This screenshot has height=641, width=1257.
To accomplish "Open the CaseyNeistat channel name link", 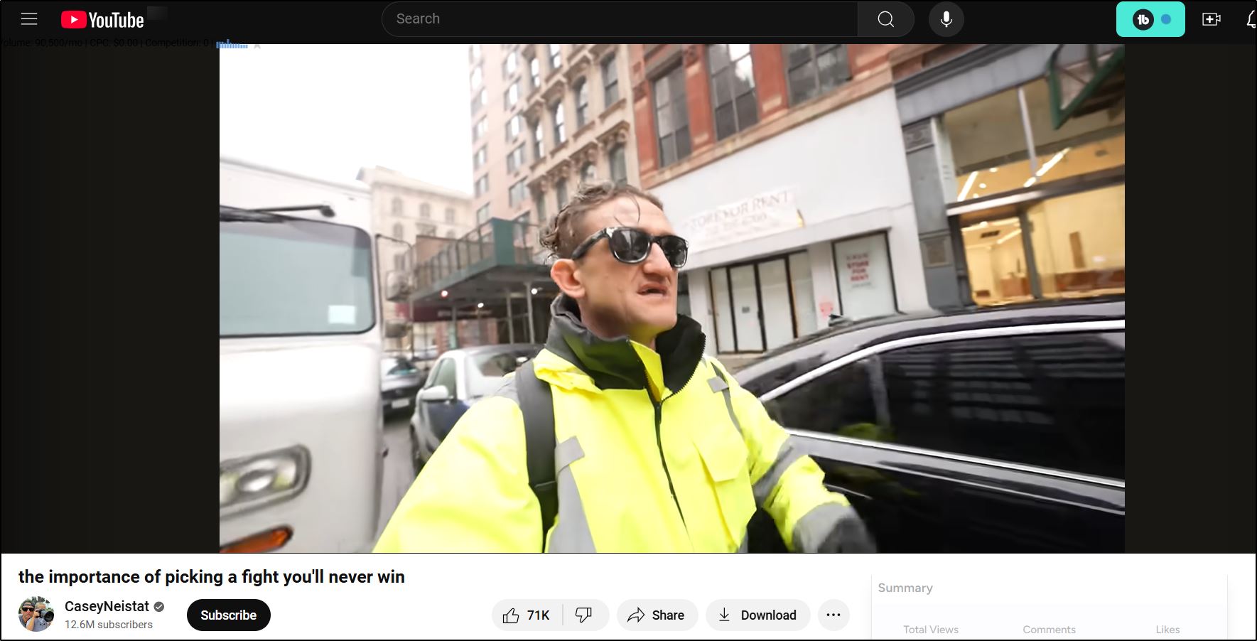I will click(107, 606).
